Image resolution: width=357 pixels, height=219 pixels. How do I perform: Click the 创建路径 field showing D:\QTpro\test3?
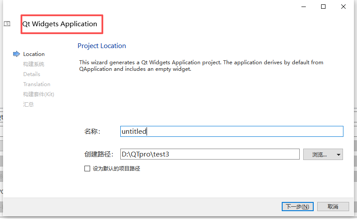click(210, 154)
